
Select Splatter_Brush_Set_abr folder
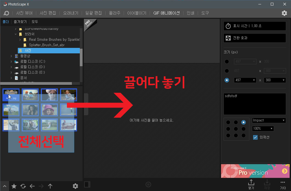tap(47, 45)
